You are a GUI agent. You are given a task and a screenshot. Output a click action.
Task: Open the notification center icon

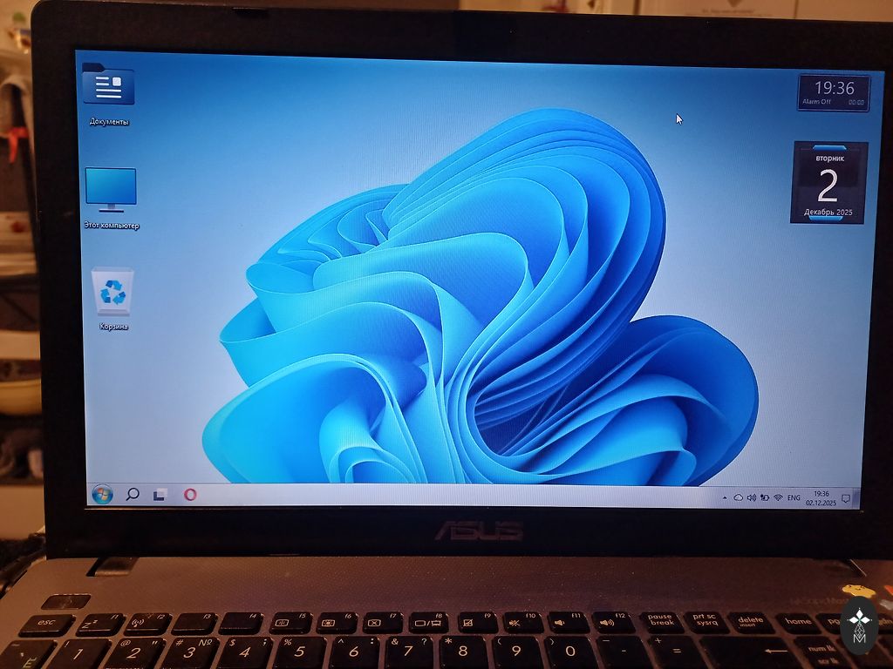point(845,498)
